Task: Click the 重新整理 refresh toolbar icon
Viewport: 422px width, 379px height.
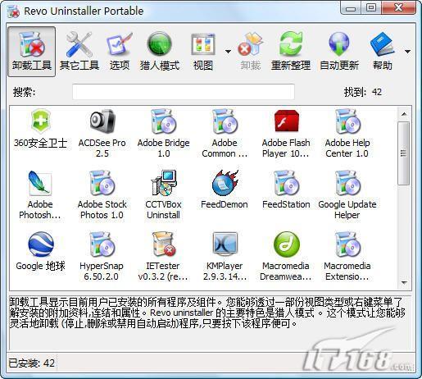Action: coord(291,52)
